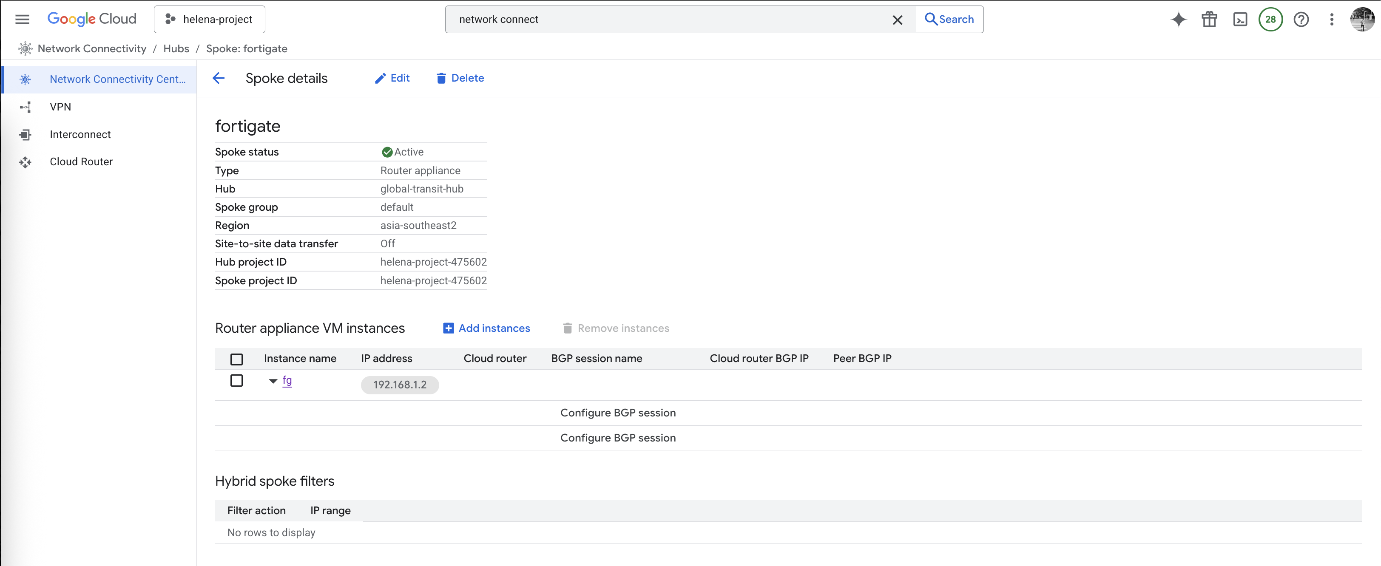The width and height of the screenshot is (1381, 566).
Task: Click Add instances button
Action: 486,328
